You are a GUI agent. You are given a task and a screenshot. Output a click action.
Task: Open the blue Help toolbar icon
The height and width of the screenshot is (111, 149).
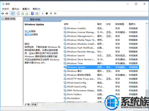click(33, 13)
